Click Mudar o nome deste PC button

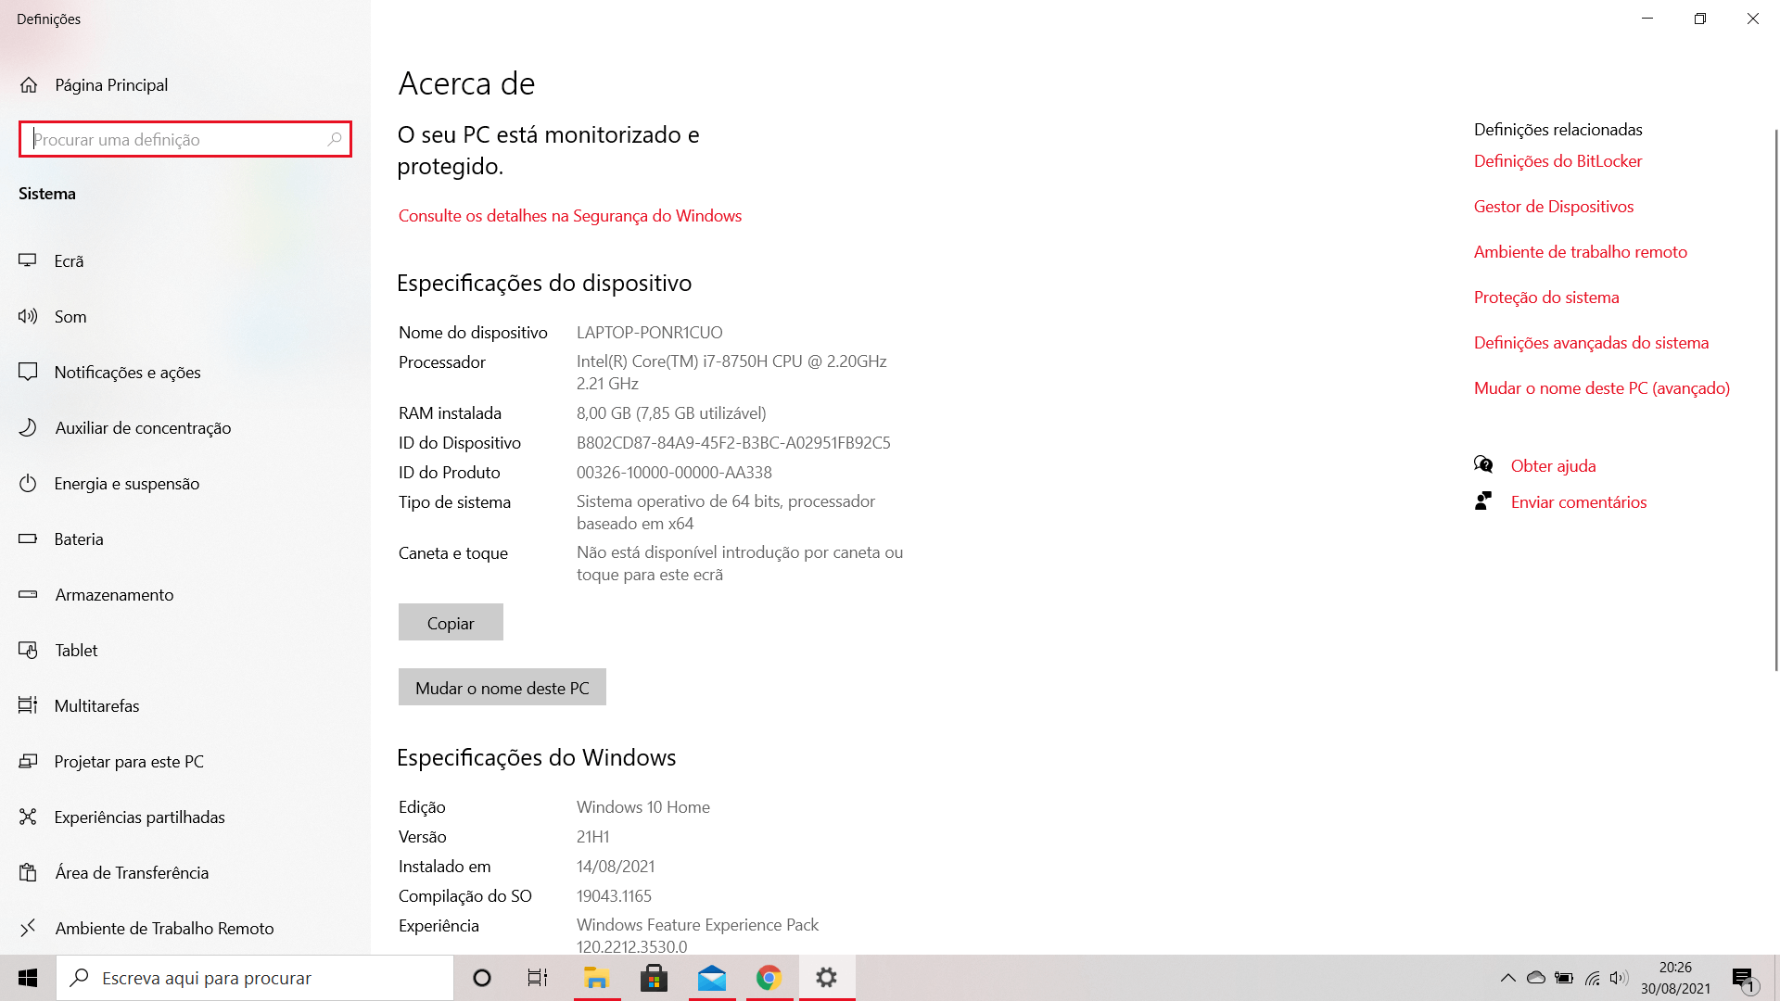[502, 687]
